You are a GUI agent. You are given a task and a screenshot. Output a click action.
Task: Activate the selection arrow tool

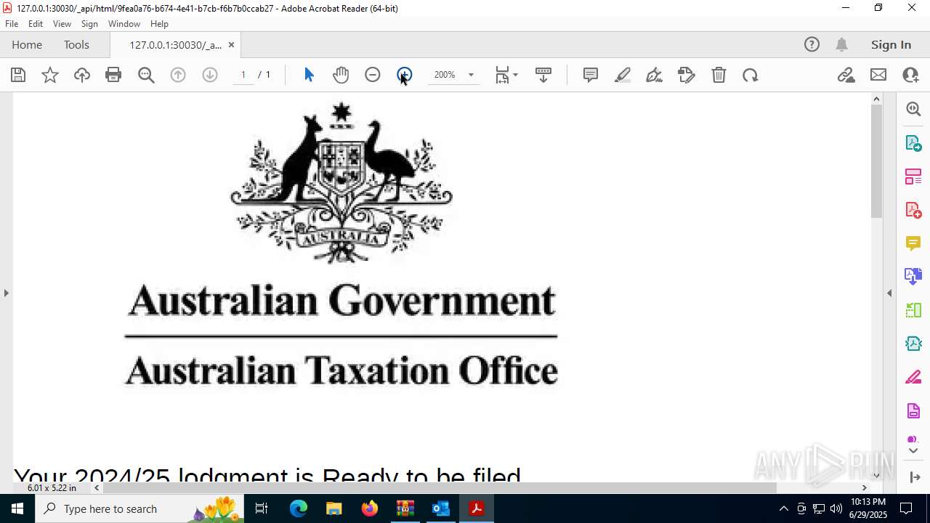pyautogui.click(x=309, y=75)
